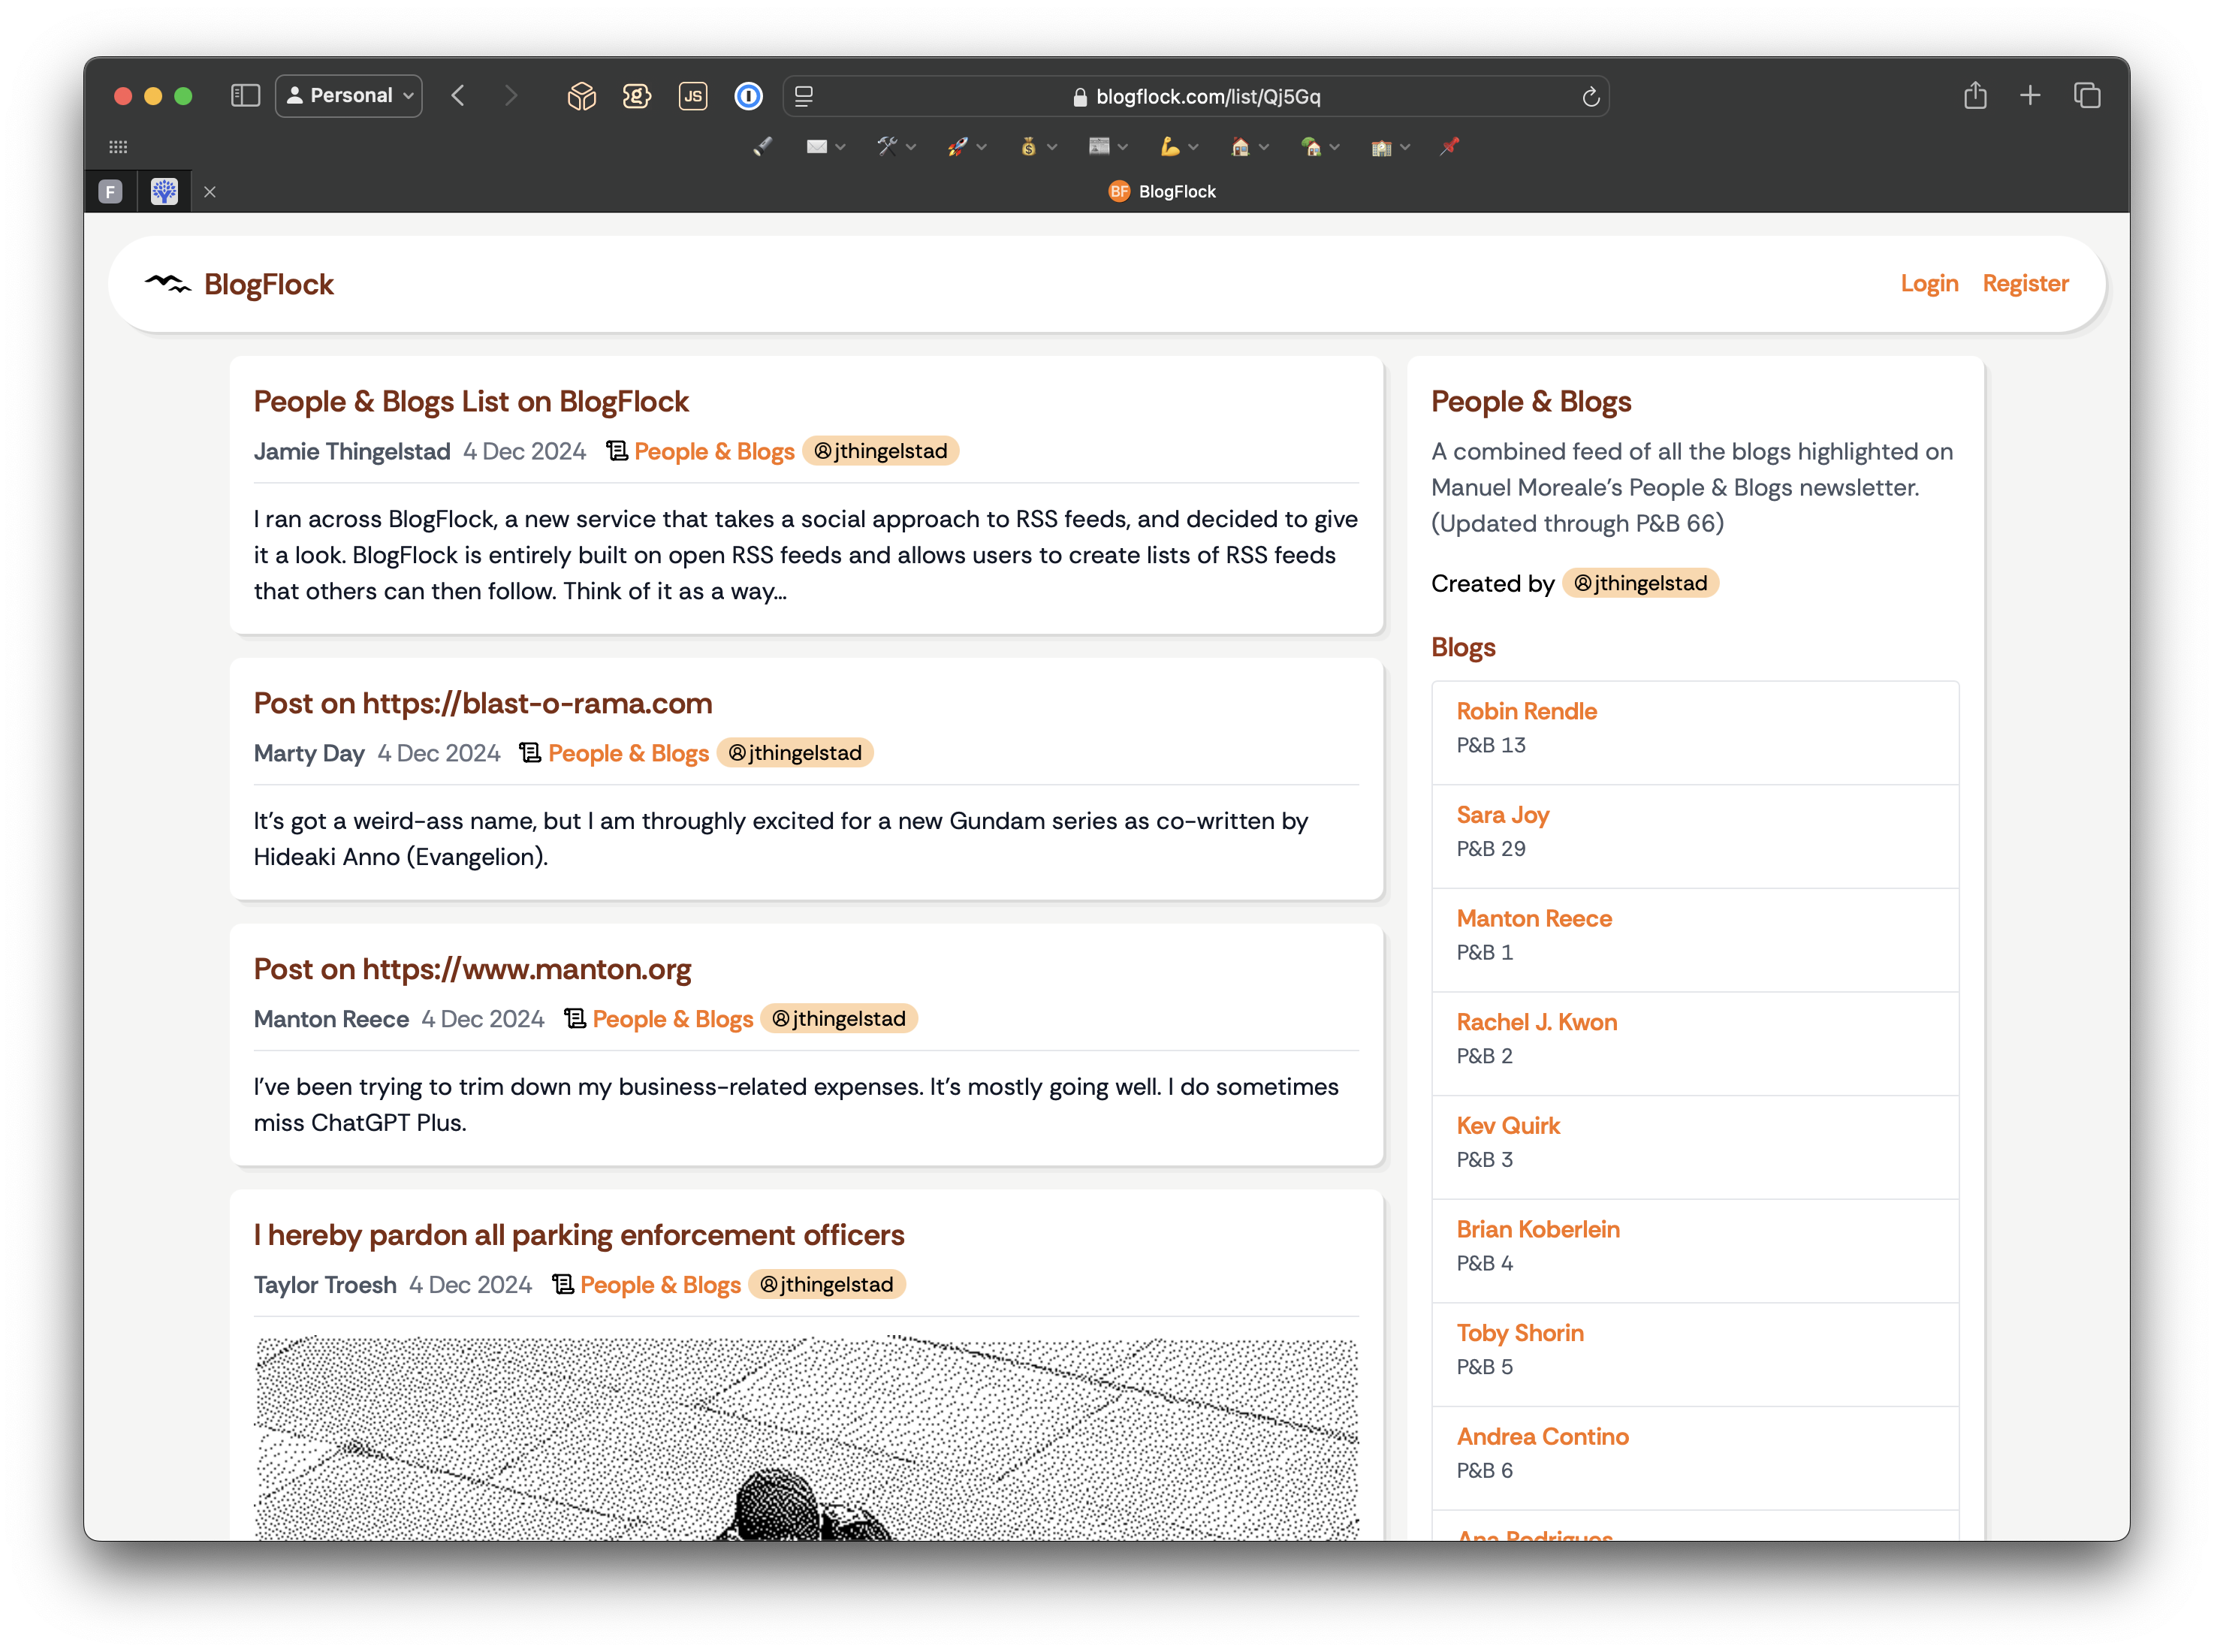Reload the current page
This screenshot has width=2214, height=1652.
pyautogui.click(x=1590, y=97)
